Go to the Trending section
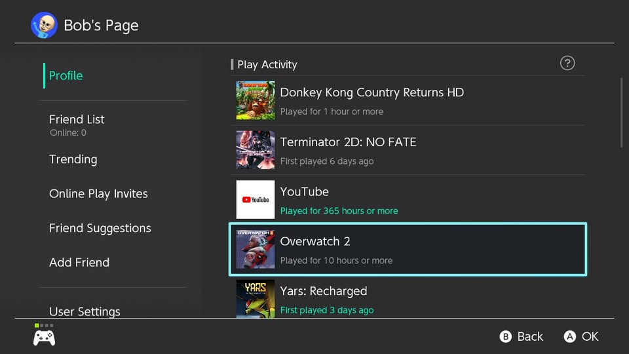 [x=73, y=159]
